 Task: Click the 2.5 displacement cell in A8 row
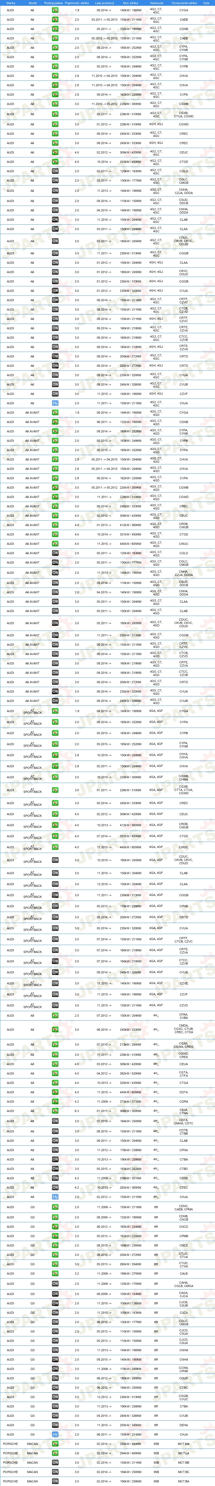coord(77,1016)
